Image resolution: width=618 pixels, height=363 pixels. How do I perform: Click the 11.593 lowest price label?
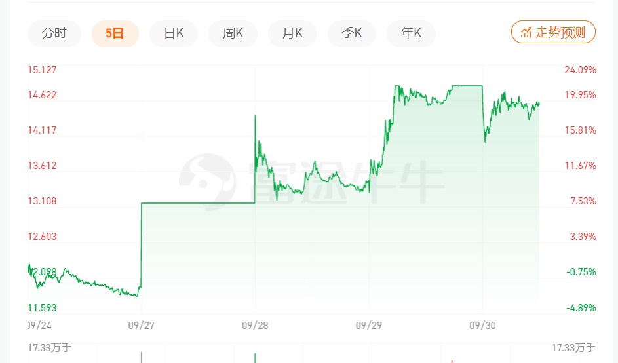pyautogui.click(x=42, y=307)
